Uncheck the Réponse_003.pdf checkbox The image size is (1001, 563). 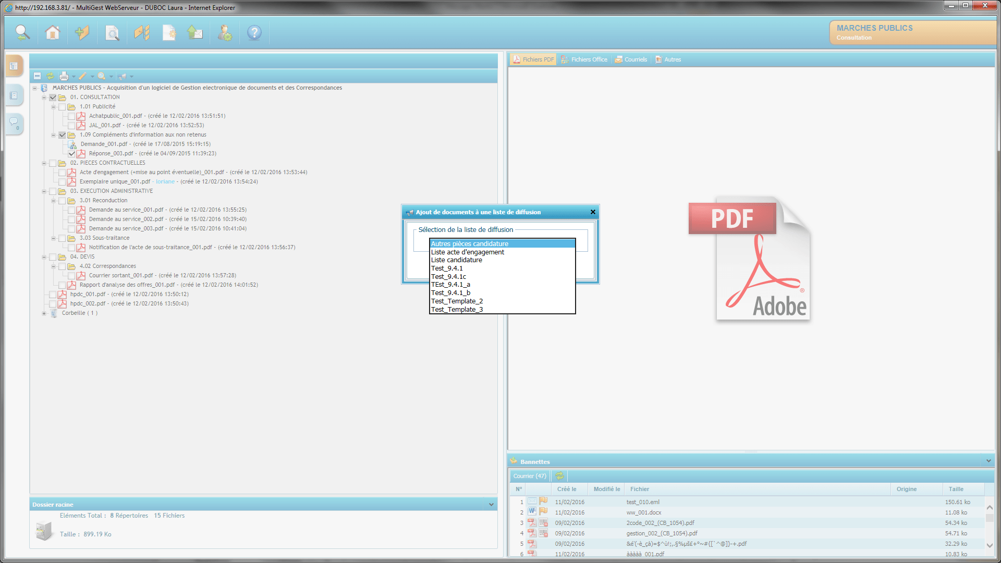(71, 154)
